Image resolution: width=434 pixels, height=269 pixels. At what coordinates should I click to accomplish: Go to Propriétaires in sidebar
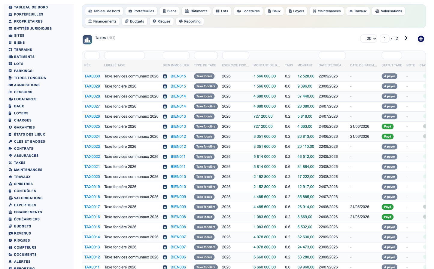[x=26, y=21]
